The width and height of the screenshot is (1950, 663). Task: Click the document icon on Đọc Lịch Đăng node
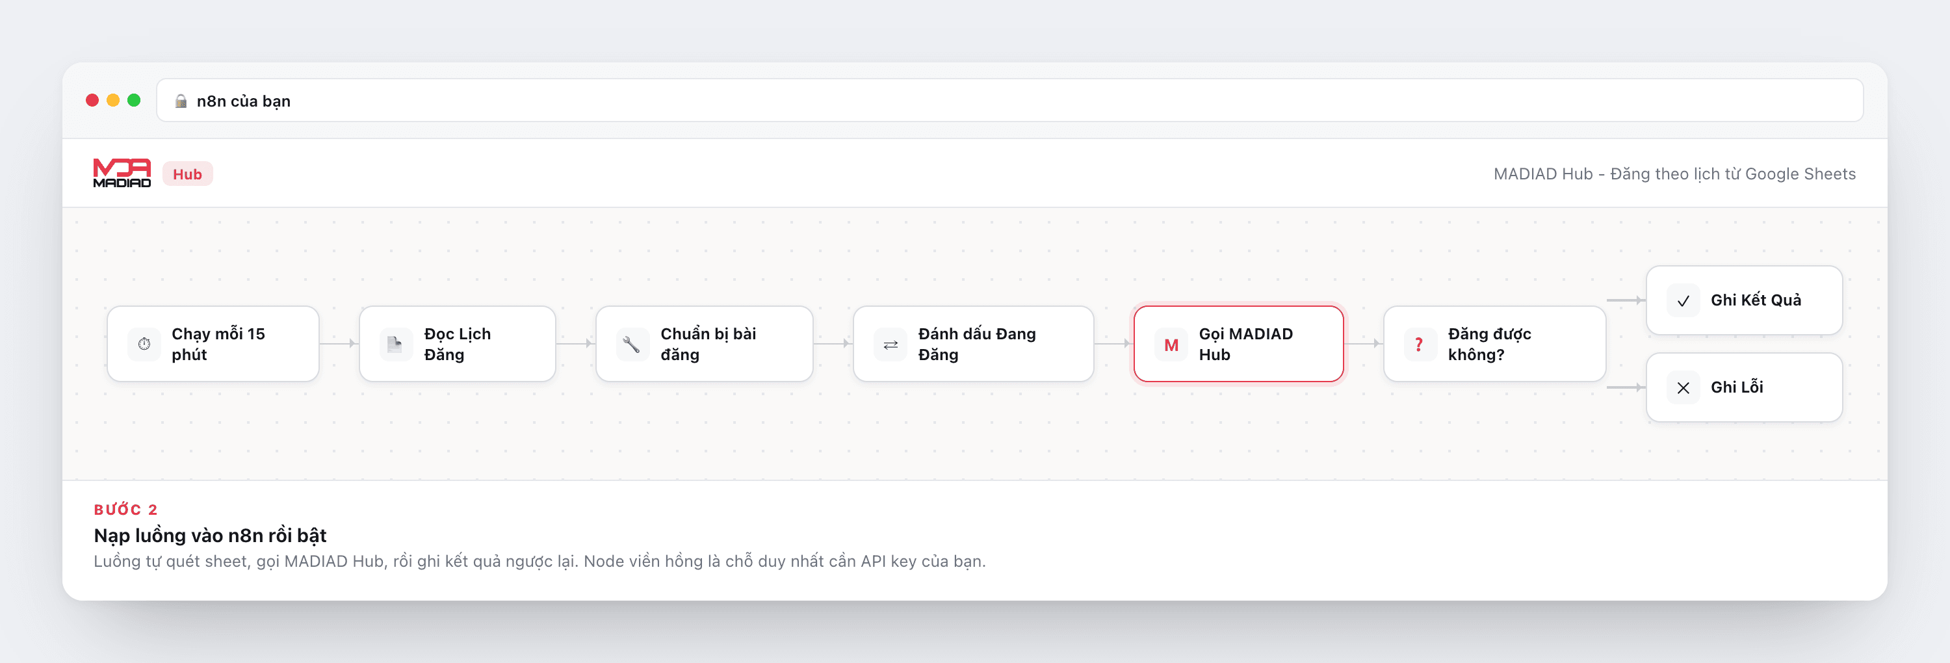(x=395, y=344)
